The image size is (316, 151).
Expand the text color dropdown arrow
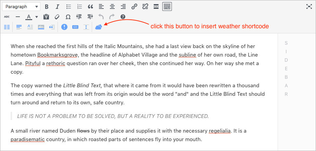click(x=37, y=17)
